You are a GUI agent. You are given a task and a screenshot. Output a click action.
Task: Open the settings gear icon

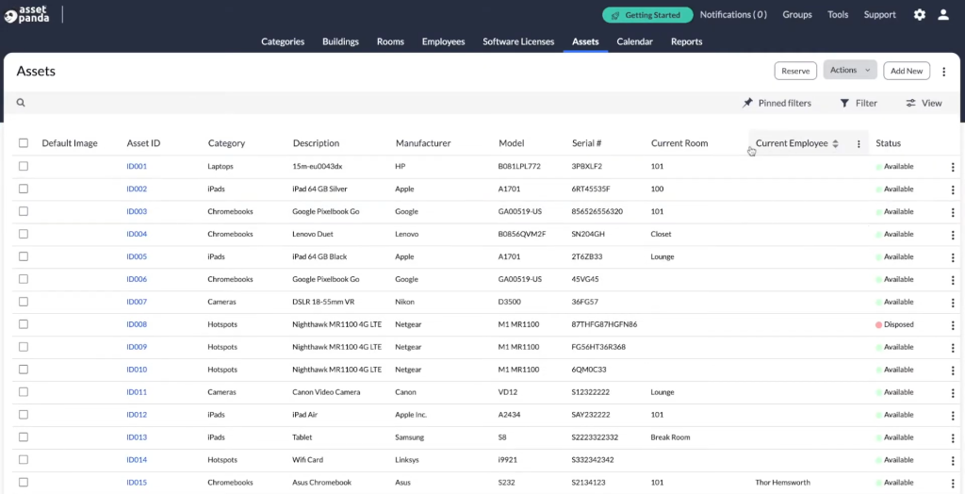920,15
